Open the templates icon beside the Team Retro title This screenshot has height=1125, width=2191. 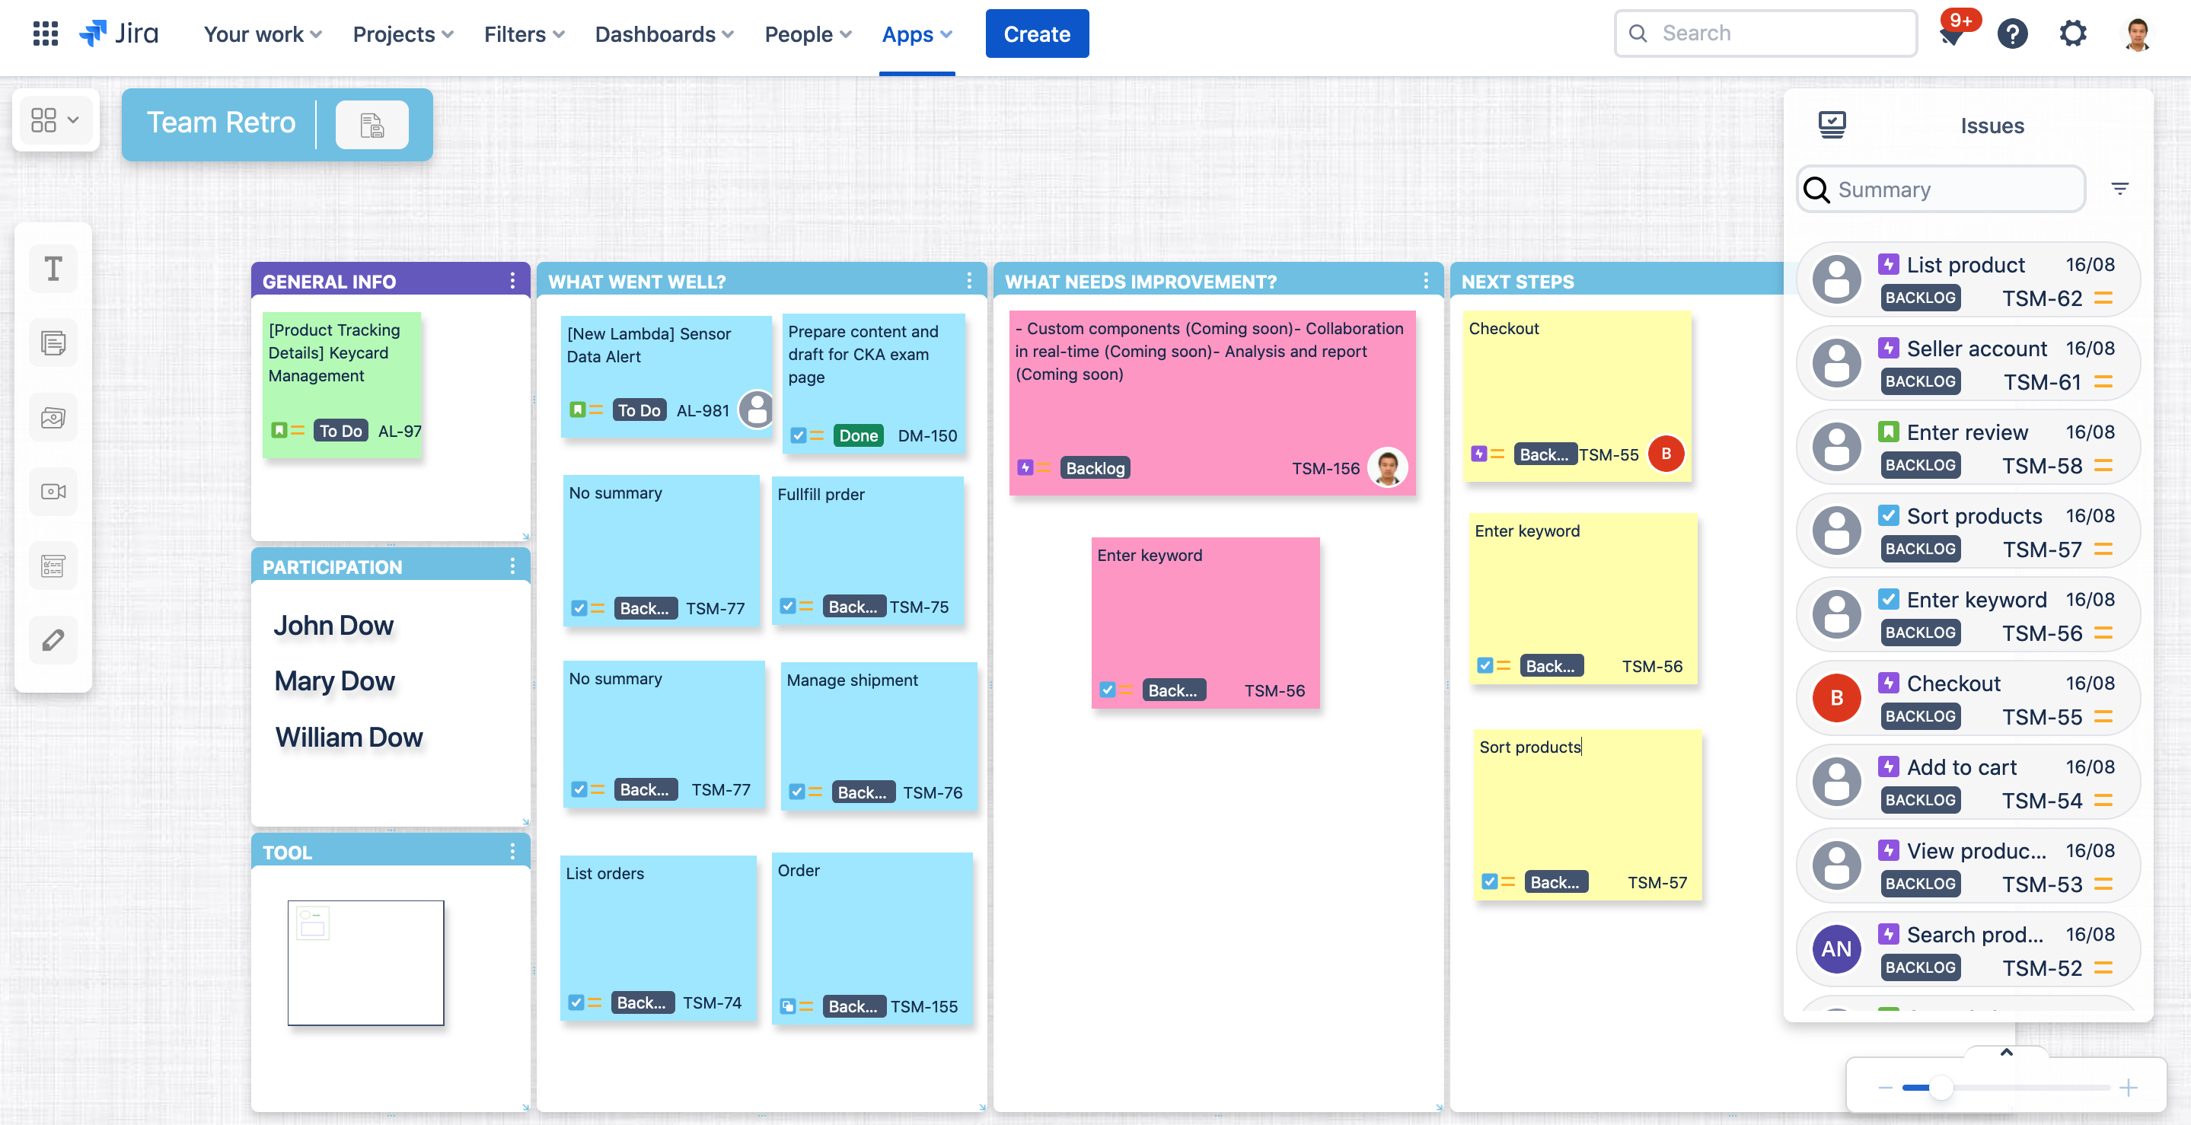pos(372,124)
